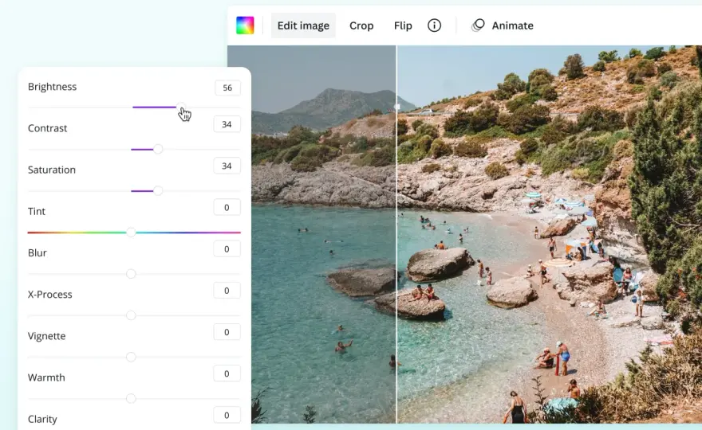Open the rainbow color picker swatch

[x=245, y=25]
